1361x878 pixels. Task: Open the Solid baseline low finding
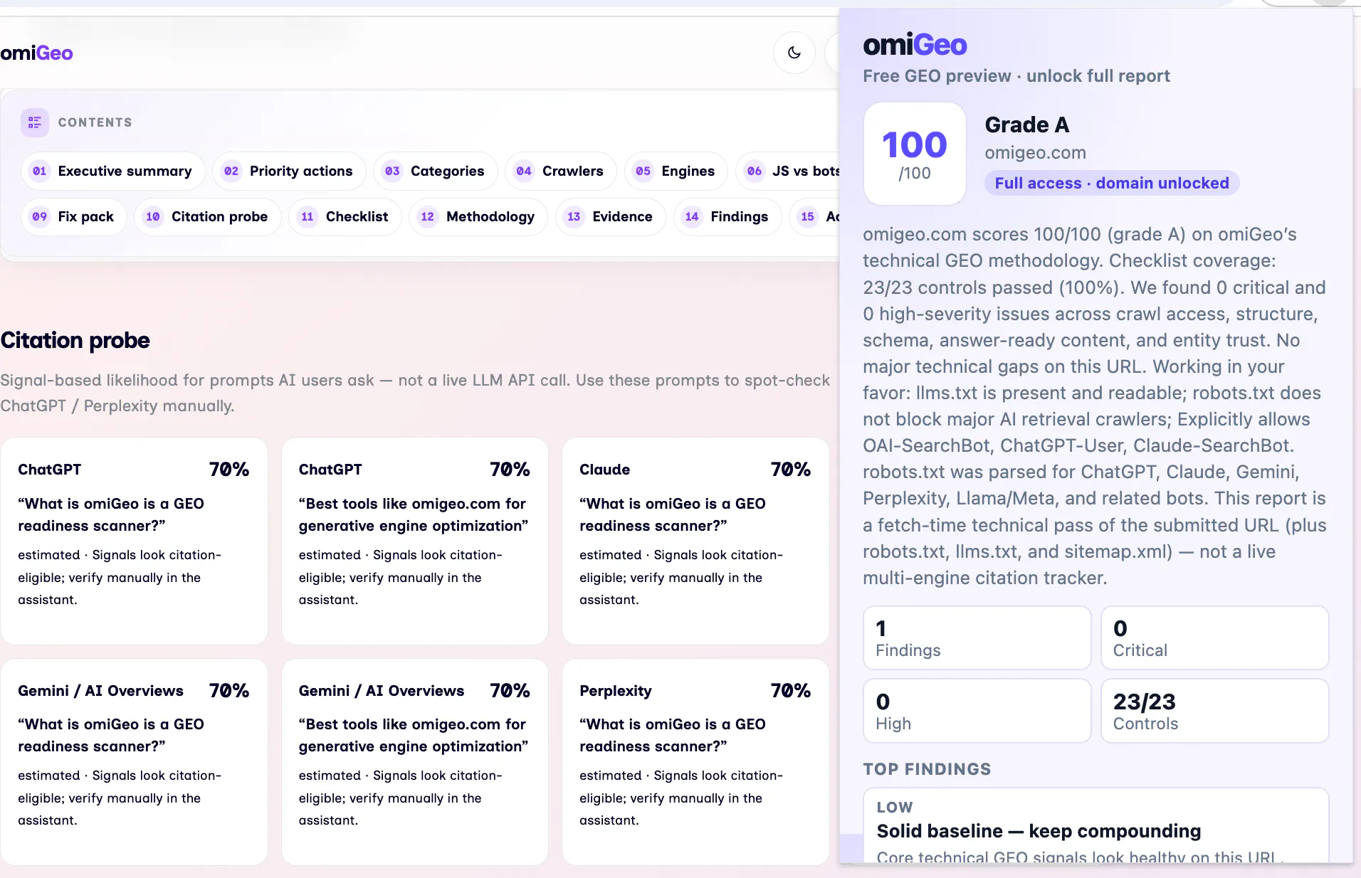click(1096, 825)
